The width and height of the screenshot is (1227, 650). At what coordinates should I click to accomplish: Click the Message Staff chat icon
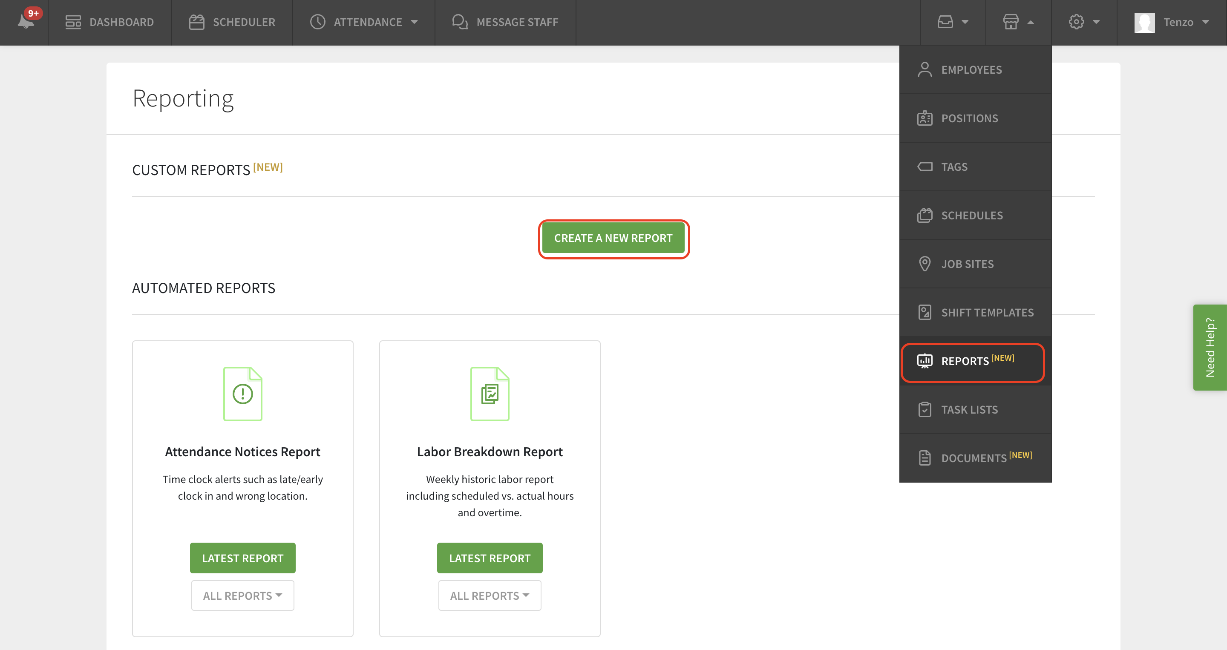(460, 22)
